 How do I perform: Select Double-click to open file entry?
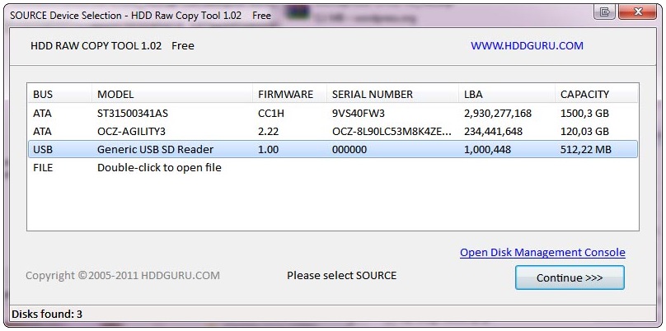point(159,168)
